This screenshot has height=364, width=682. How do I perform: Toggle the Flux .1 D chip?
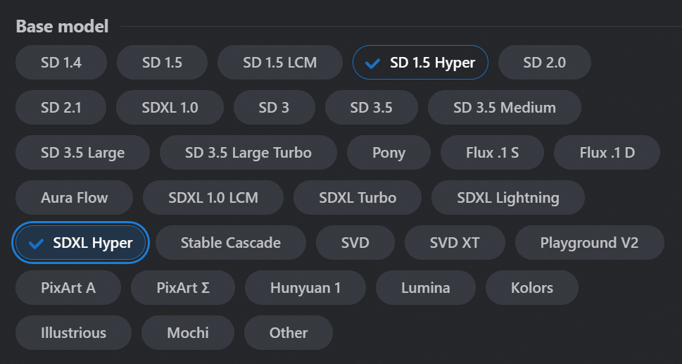(x=607, y=153)
